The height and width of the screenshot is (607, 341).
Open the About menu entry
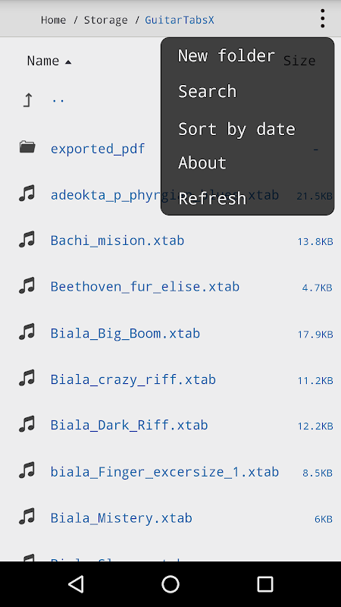coord(202,162)
